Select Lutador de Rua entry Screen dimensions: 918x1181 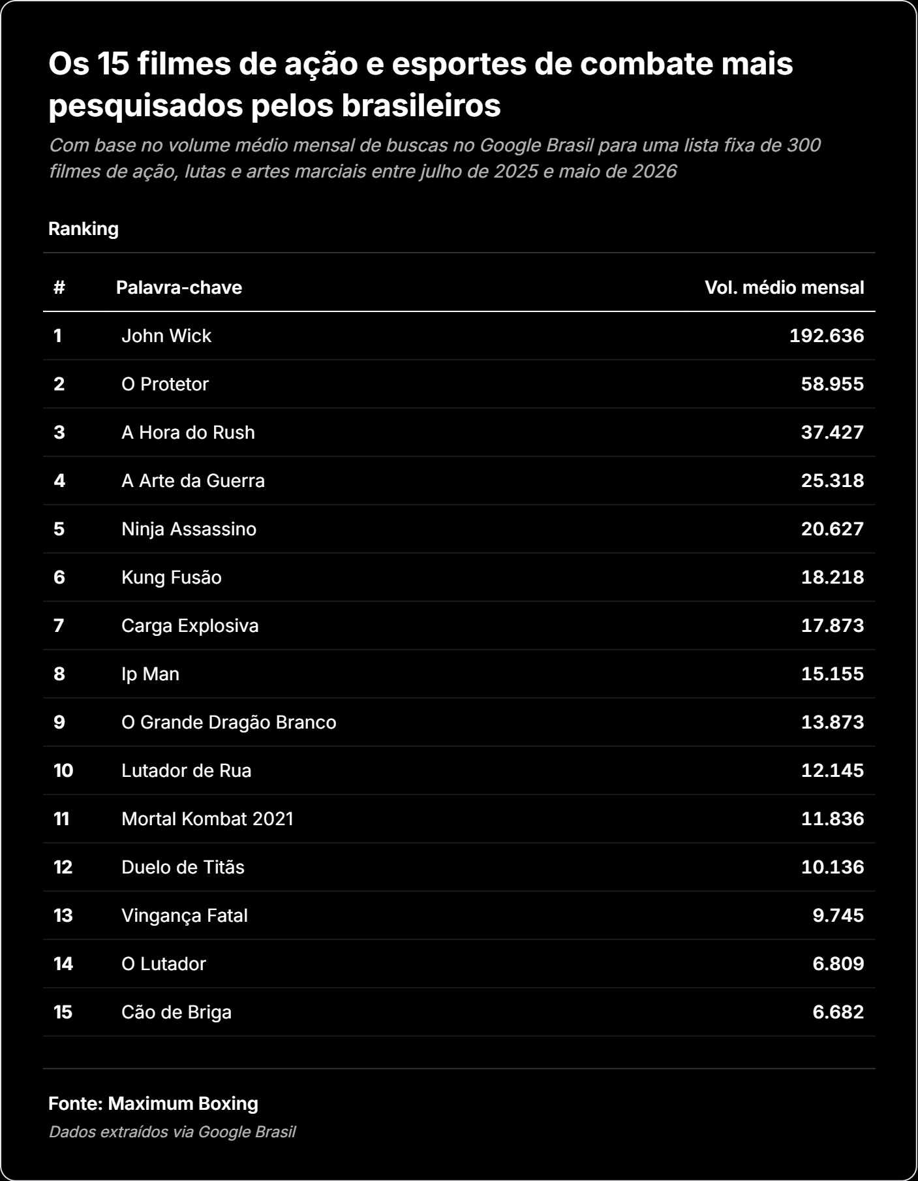187,771
